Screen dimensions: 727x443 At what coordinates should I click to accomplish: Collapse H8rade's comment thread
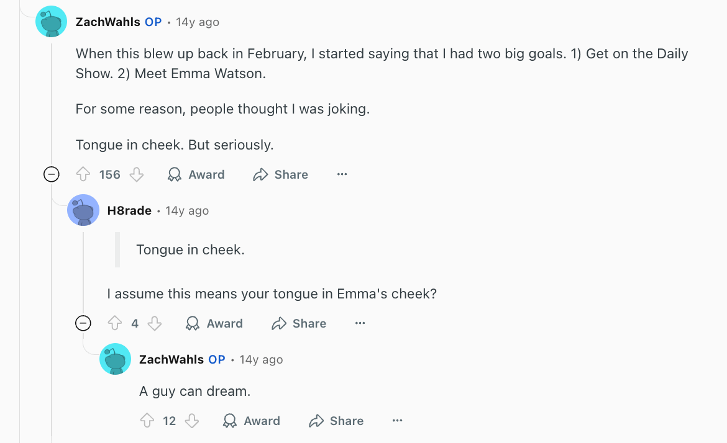click(x=83, y=323)
